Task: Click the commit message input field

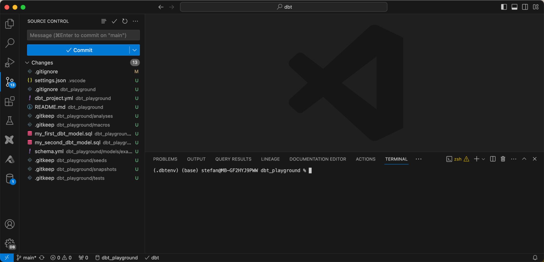Action: 83,35
